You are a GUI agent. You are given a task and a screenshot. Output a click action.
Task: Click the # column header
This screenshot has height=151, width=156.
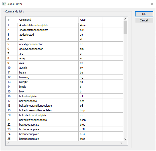coord(12,20)
